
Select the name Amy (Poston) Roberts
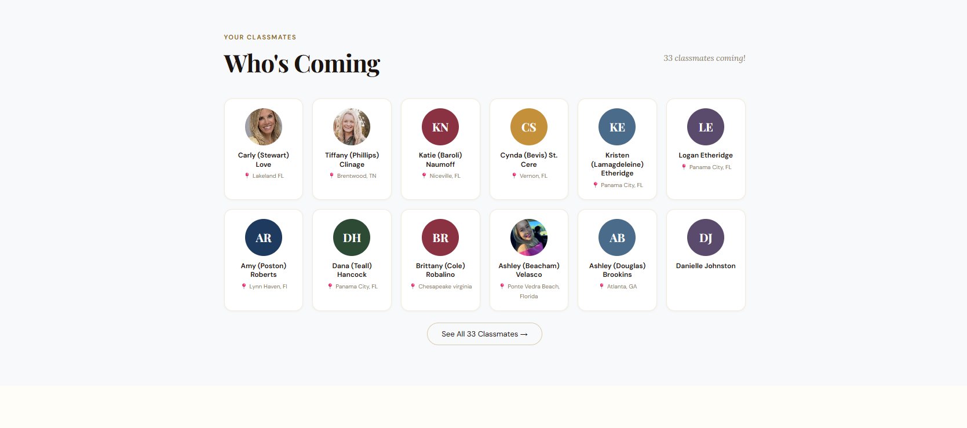pyautogui.click(x=264, y=270)
